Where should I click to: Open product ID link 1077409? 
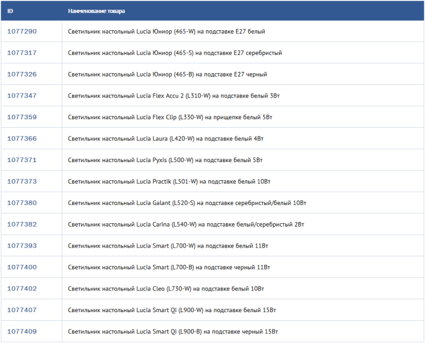point(22,332)
